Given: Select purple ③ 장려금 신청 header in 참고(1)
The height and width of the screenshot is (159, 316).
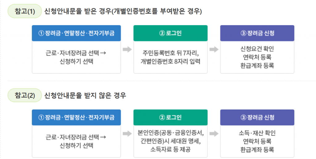Looking at the screenshot, I should (x=257, y=33).
